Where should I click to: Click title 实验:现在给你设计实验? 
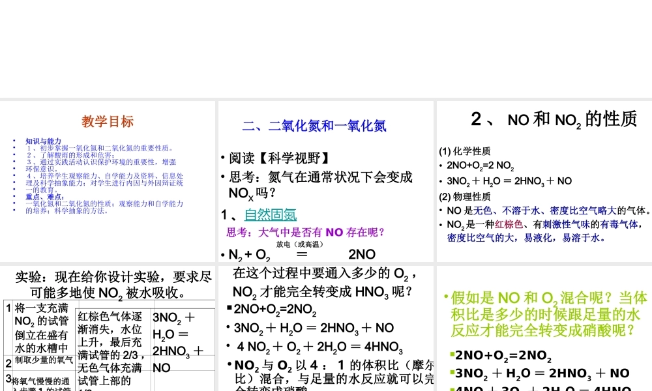pyautogui.click(x=113, y=285)
